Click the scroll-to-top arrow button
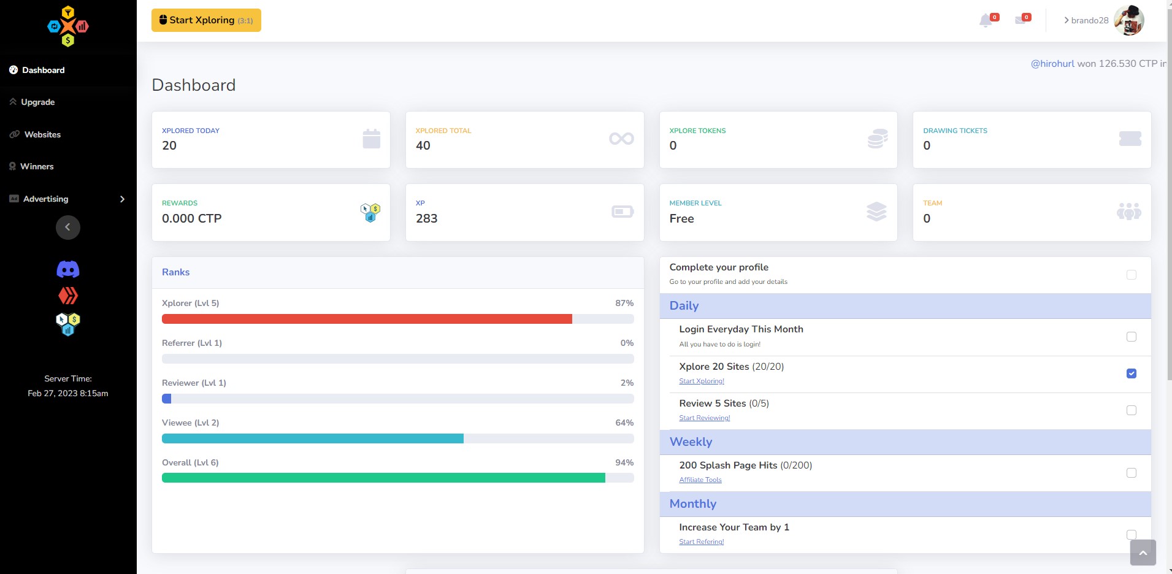1172x574 pixels. pos(1143,553)
